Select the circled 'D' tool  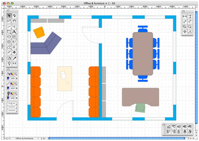(9, 42)
